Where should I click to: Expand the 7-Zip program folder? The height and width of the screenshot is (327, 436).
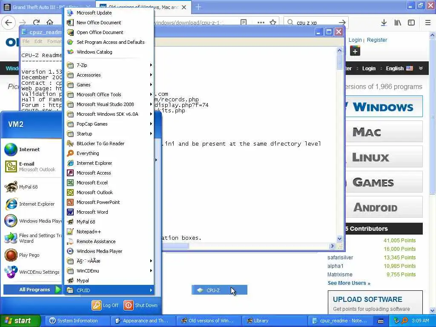click(109, 65)
